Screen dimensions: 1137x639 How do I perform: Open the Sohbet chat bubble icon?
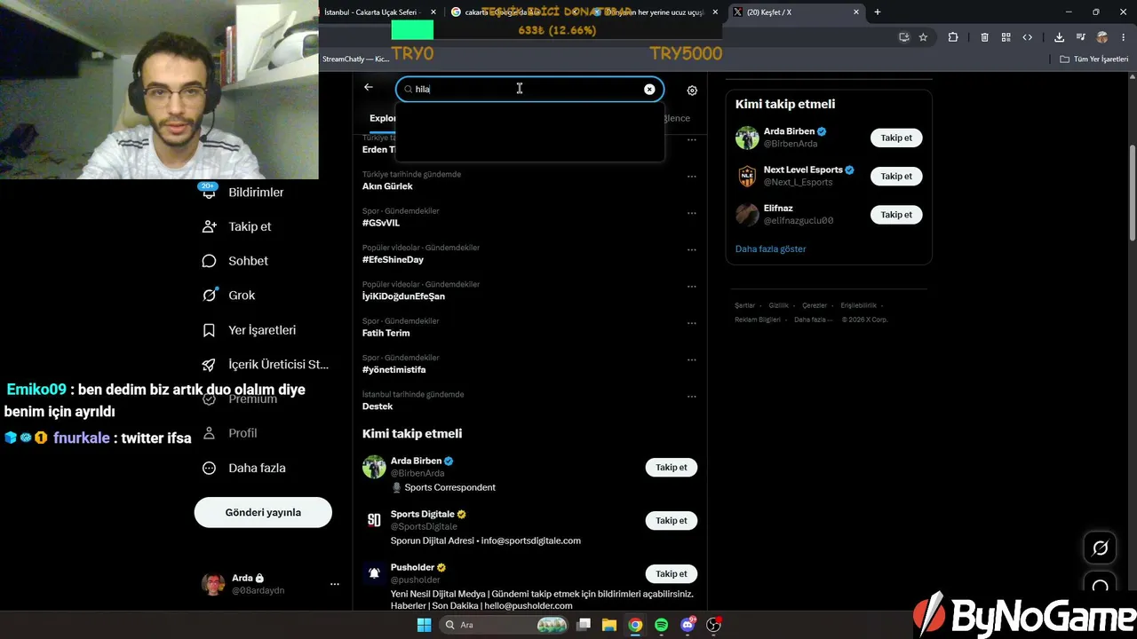pos(209,261)
